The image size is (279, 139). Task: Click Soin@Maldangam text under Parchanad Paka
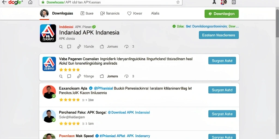72,117
